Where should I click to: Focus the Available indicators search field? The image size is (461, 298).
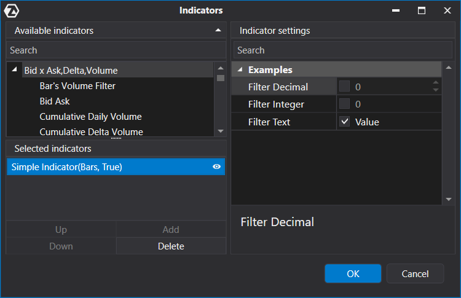pyautogui.click(x=116, y=50)
